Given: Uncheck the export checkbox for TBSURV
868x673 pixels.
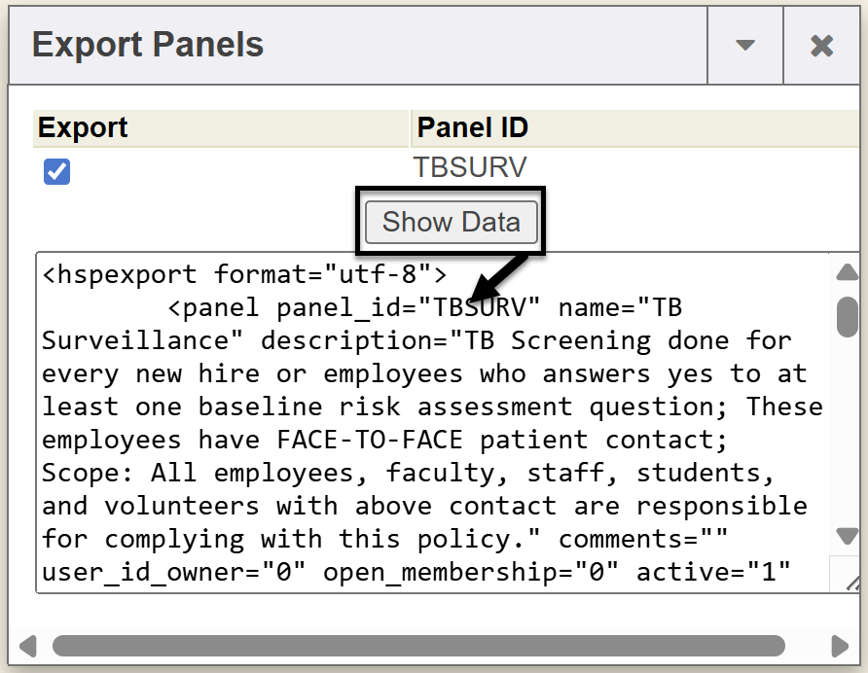Looking at the screenshot, I should coord(56,172).
